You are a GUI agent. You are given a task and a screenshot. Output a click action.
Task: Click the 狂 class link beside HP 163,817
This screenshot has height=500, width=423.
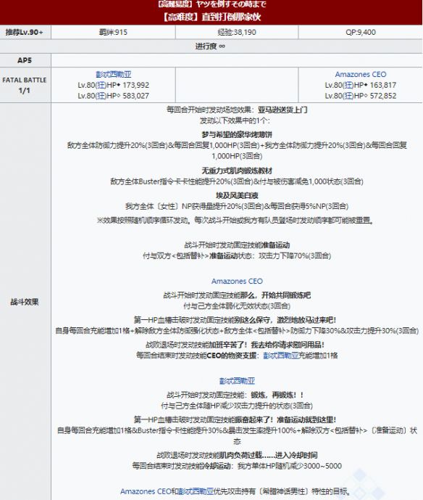click(348, 85)
